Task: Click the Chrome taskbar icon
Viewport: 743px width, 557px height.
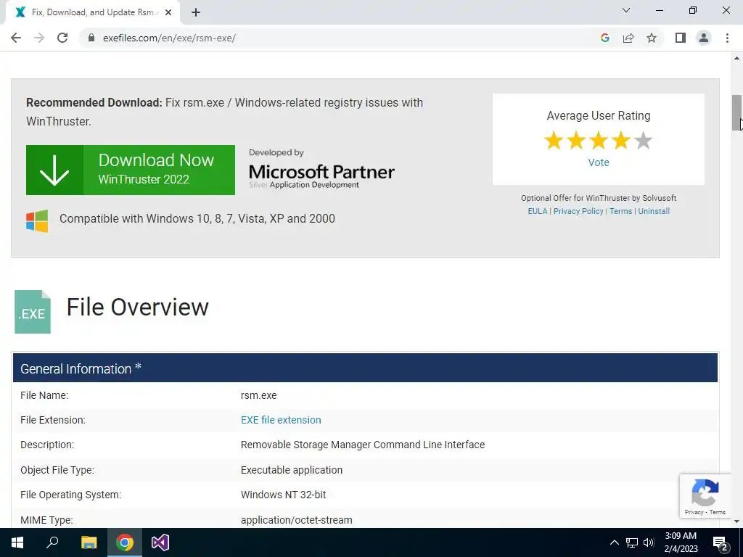Action: click(125, 542)
